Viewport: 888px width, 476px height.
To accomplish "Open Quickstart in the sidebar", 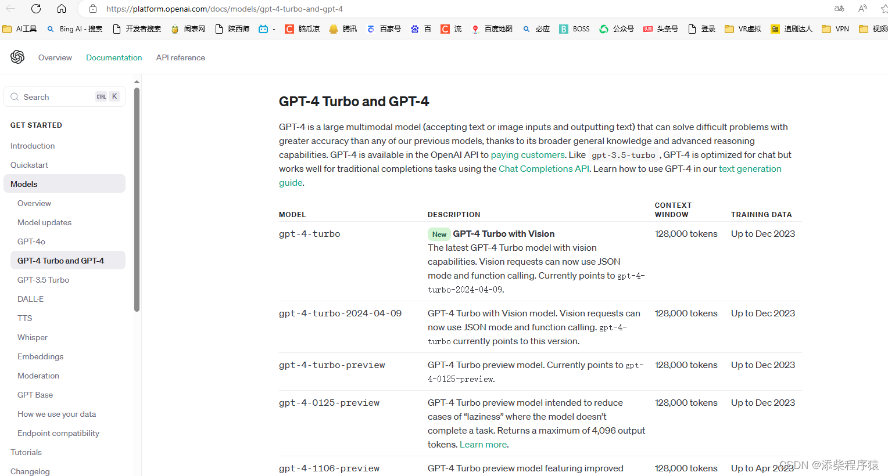I will pyautogui.click(x=29, y=165).
